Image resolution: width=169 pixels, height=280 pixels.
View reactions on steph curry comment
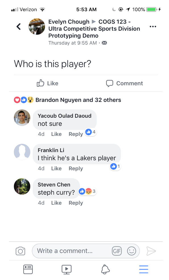coord(87,191)
